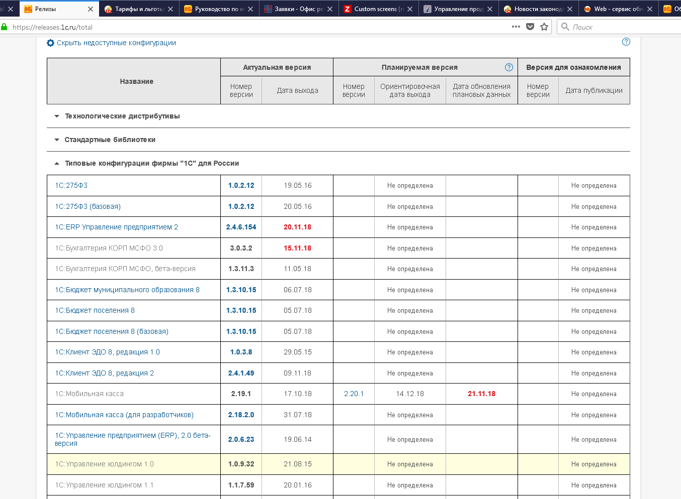681x499 pixels.
Task: Open version 2.18.2.0 link
Action: tap(241, 415)
